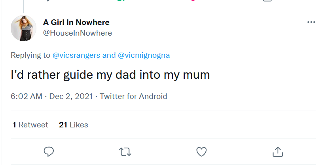The width and height of the screenshot is (326, 165).
Task: Click the 6:02 AM Dec 2, 2021 timestamp
Action: pyautogui.click(x=52, y=97)
